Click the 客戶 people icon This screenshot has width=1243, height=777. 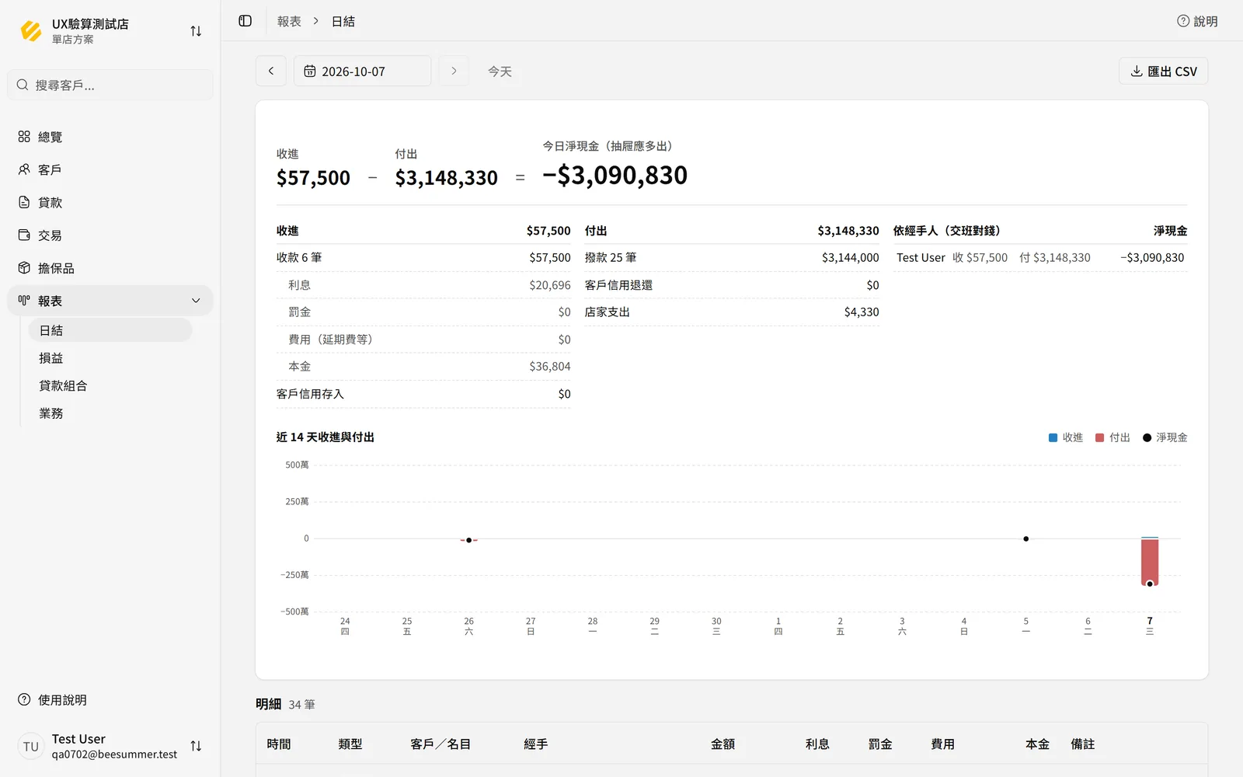click(24, 169)
